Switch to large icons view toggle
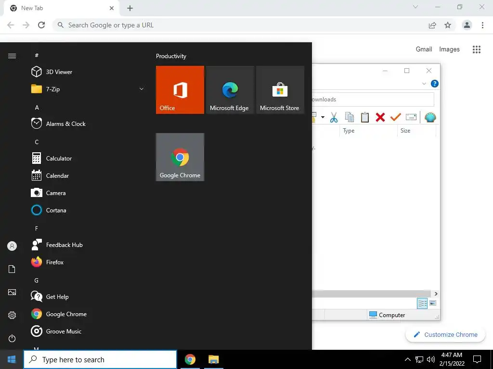 (433, 303)
